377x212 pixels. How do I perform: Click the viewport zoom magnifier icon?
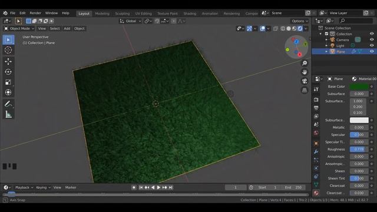tap(305, 63)
